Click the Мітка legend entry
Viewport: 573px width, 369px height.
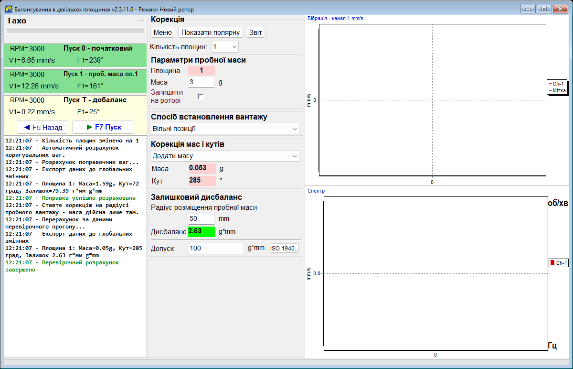557,90
